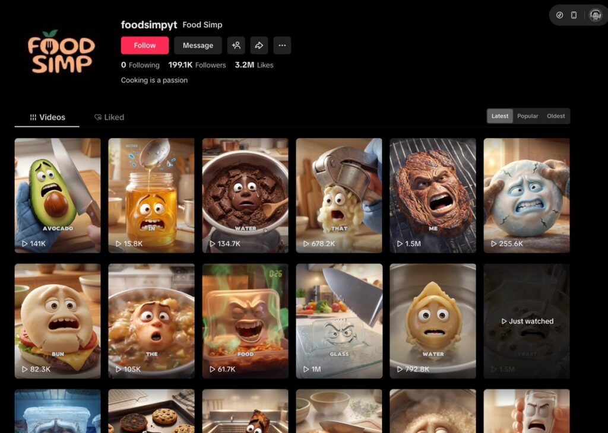
Task: Share the Food Simp profile
Action: tap(259, 46)
